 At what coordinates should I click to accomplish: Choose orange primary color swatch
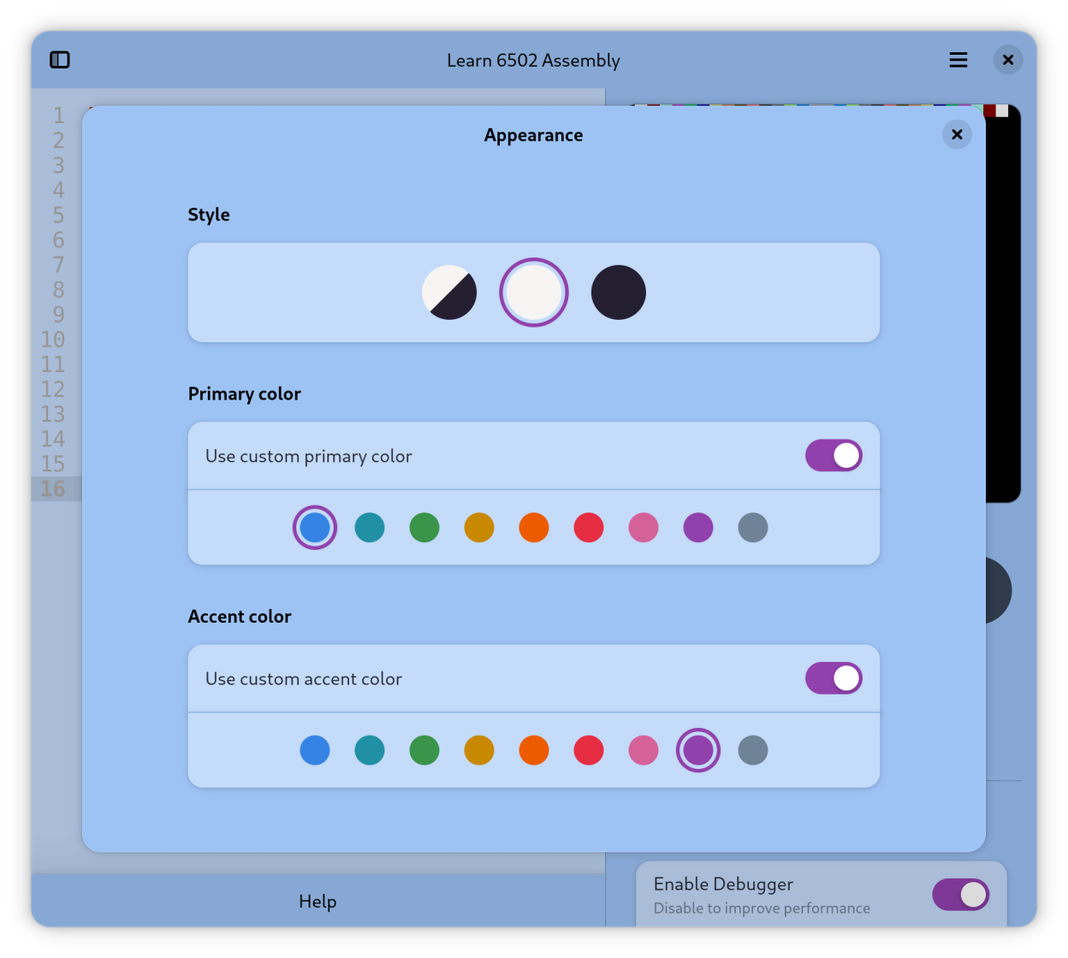pos(534,528)
